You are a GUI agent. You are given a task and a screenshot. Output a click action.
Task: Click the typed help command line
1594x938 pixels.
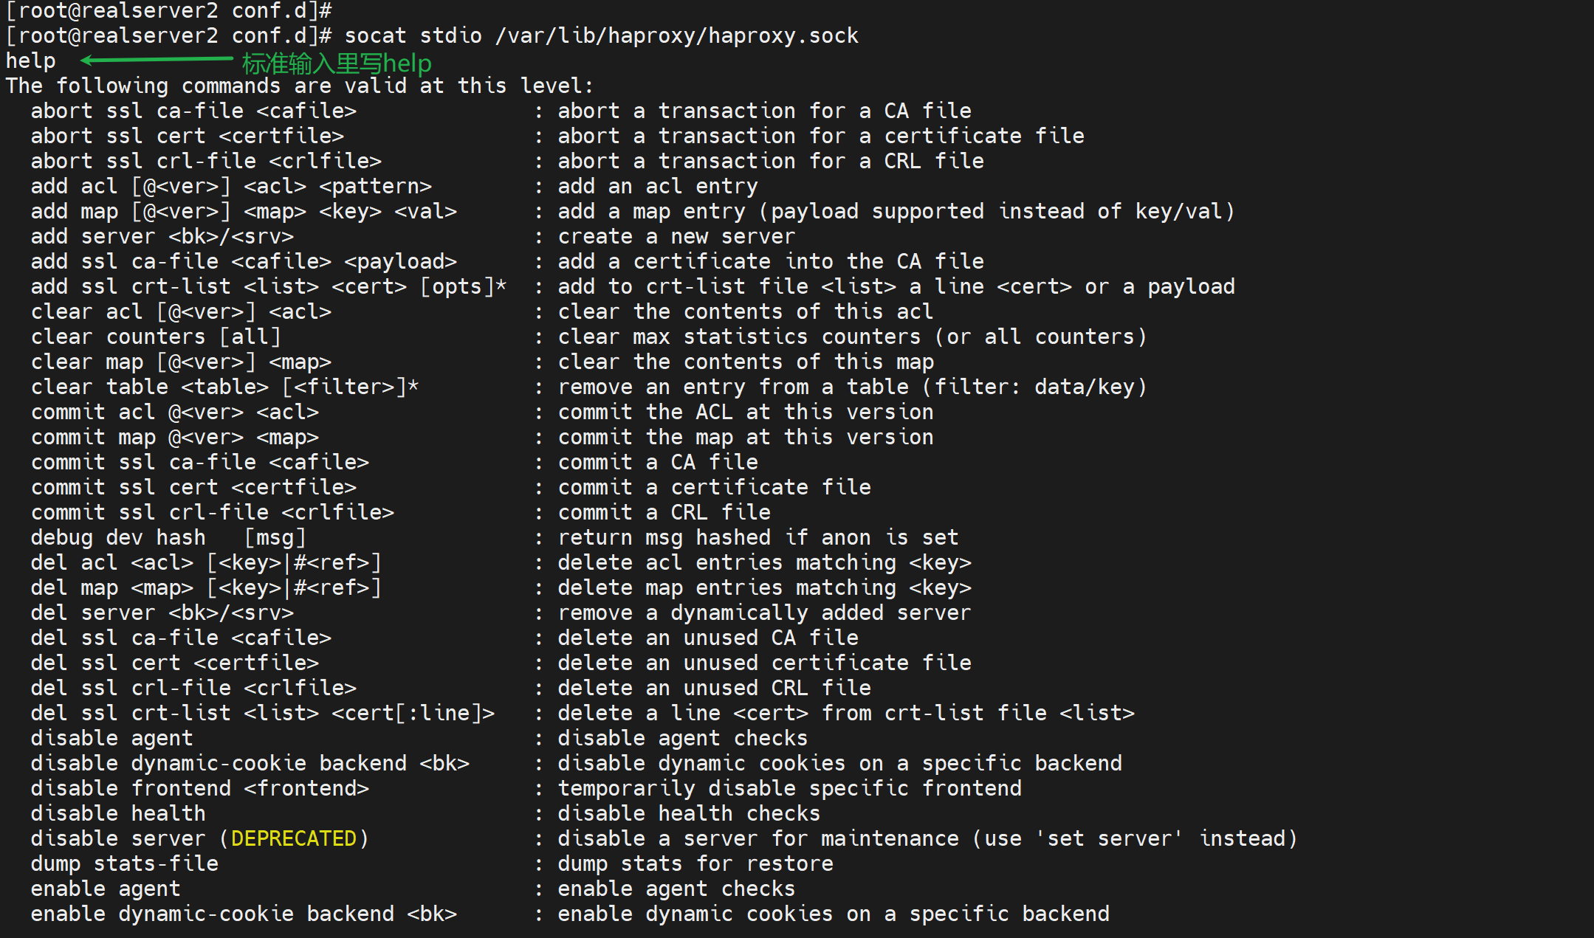point(31,61)
